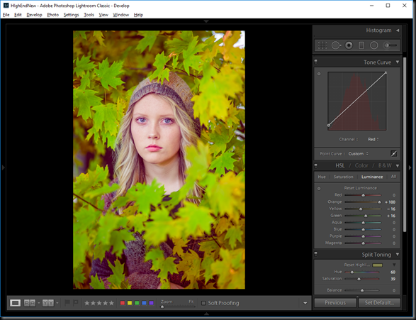Viewport: 416px width, 320px height.
Task: Enable the Soft Proofing checkbox
Action: tap(203, 303)
